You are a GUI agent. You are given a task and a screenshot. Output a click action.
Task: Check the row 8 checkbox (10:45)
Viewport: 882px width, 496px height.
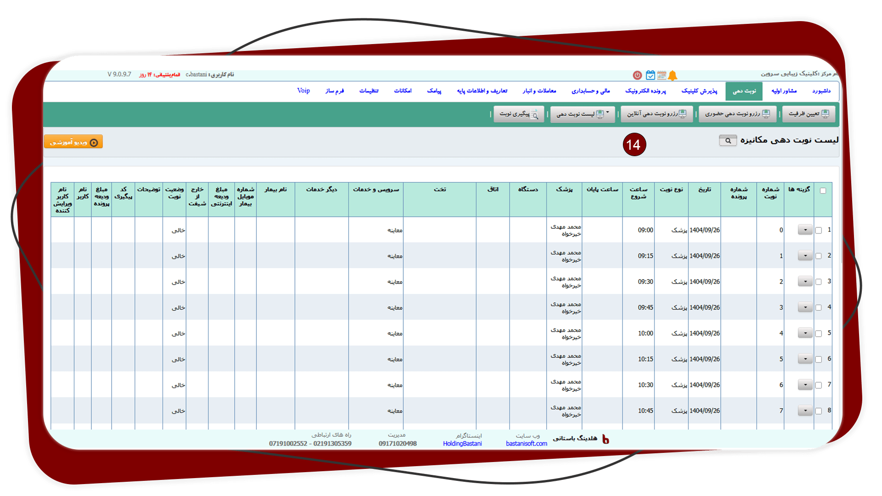pos(818,411)
